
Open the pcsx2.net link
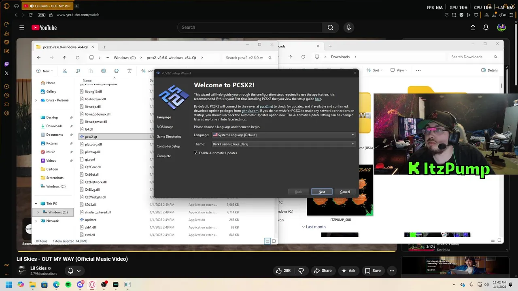pos(266,106)
